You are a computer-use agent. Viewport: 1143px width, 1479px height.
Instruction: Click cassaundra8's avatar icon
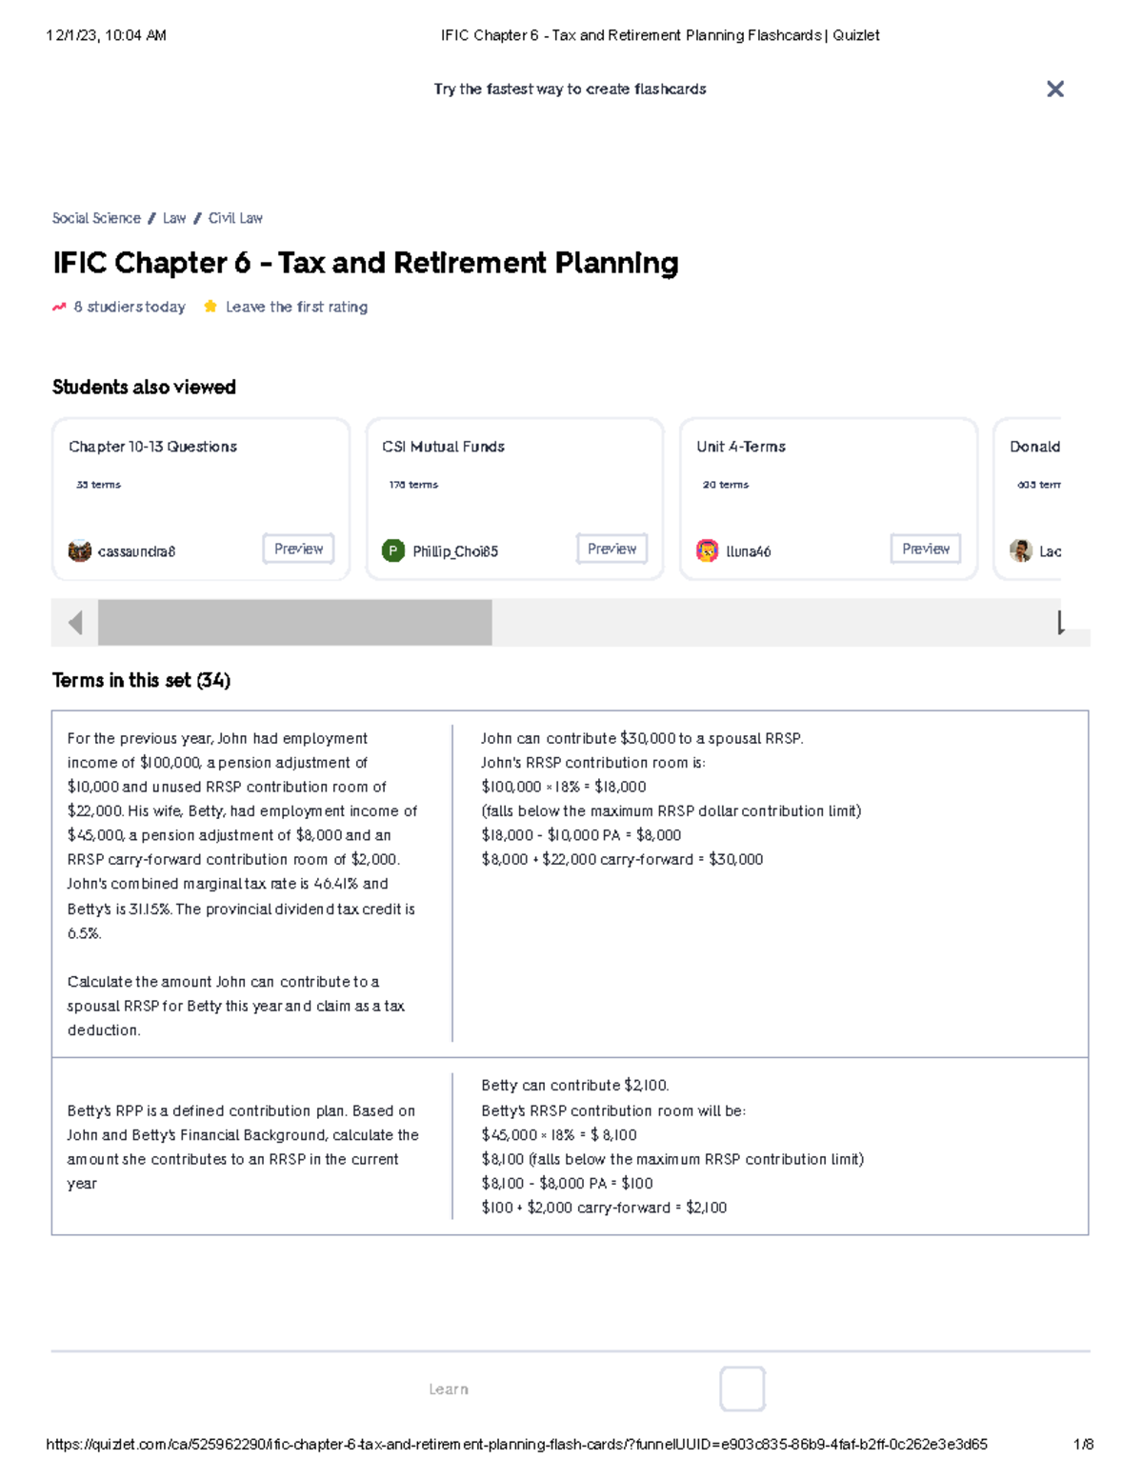pyautogui.click(x=82, y=550)
